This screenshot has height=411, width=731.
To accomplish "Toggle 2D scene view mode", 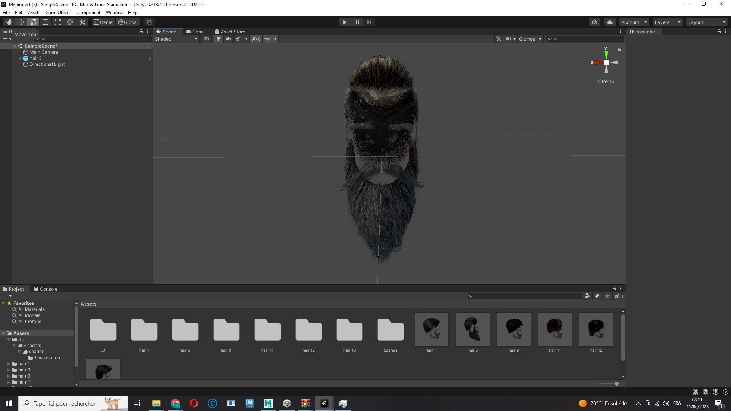I will (x=206, y=39).
